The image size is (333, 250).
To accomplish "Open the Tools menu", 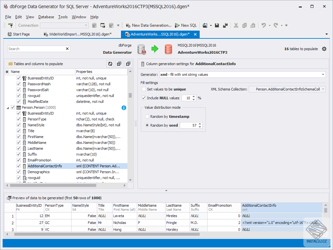I will (63, 17).
